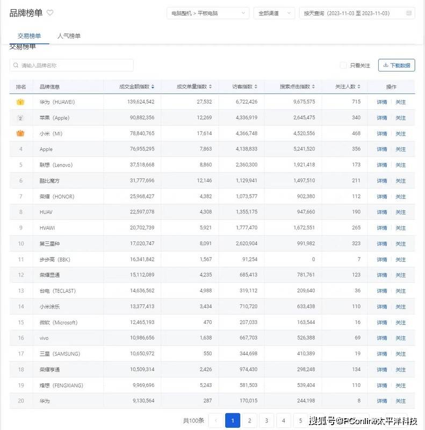Screen dimensions: 425x430
Task: Go to page 3 in pagination
Action: tap(266, 420)
